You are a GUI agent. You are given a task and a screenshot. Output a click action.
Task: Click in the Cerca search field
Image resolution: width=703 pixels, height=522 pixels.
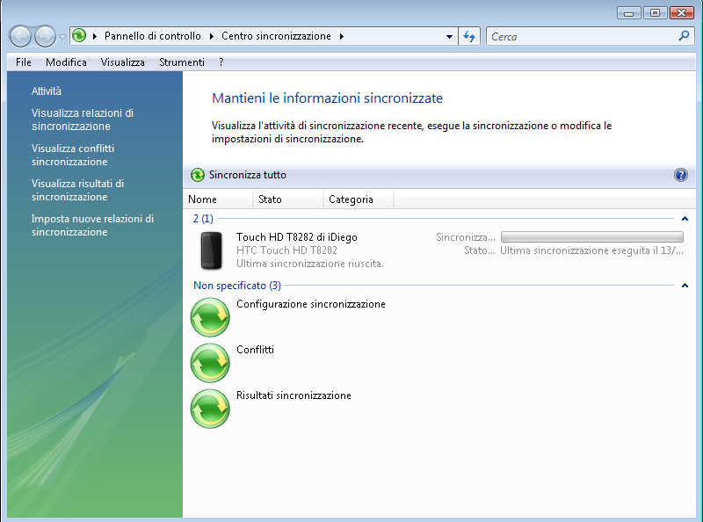(580, 36)
